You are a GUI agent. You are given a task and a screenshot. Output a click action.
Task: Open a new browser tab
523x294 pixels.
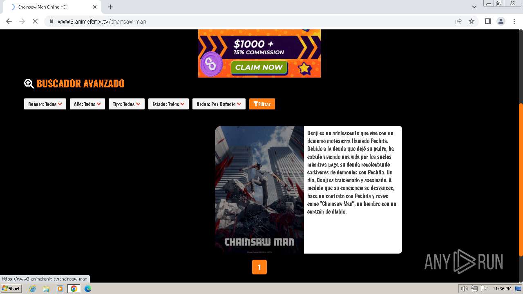pos(110,7)
